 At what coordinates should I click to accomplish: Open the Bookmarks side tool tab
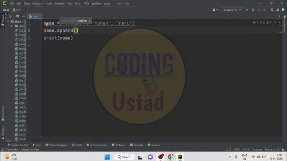pos(3,113)
